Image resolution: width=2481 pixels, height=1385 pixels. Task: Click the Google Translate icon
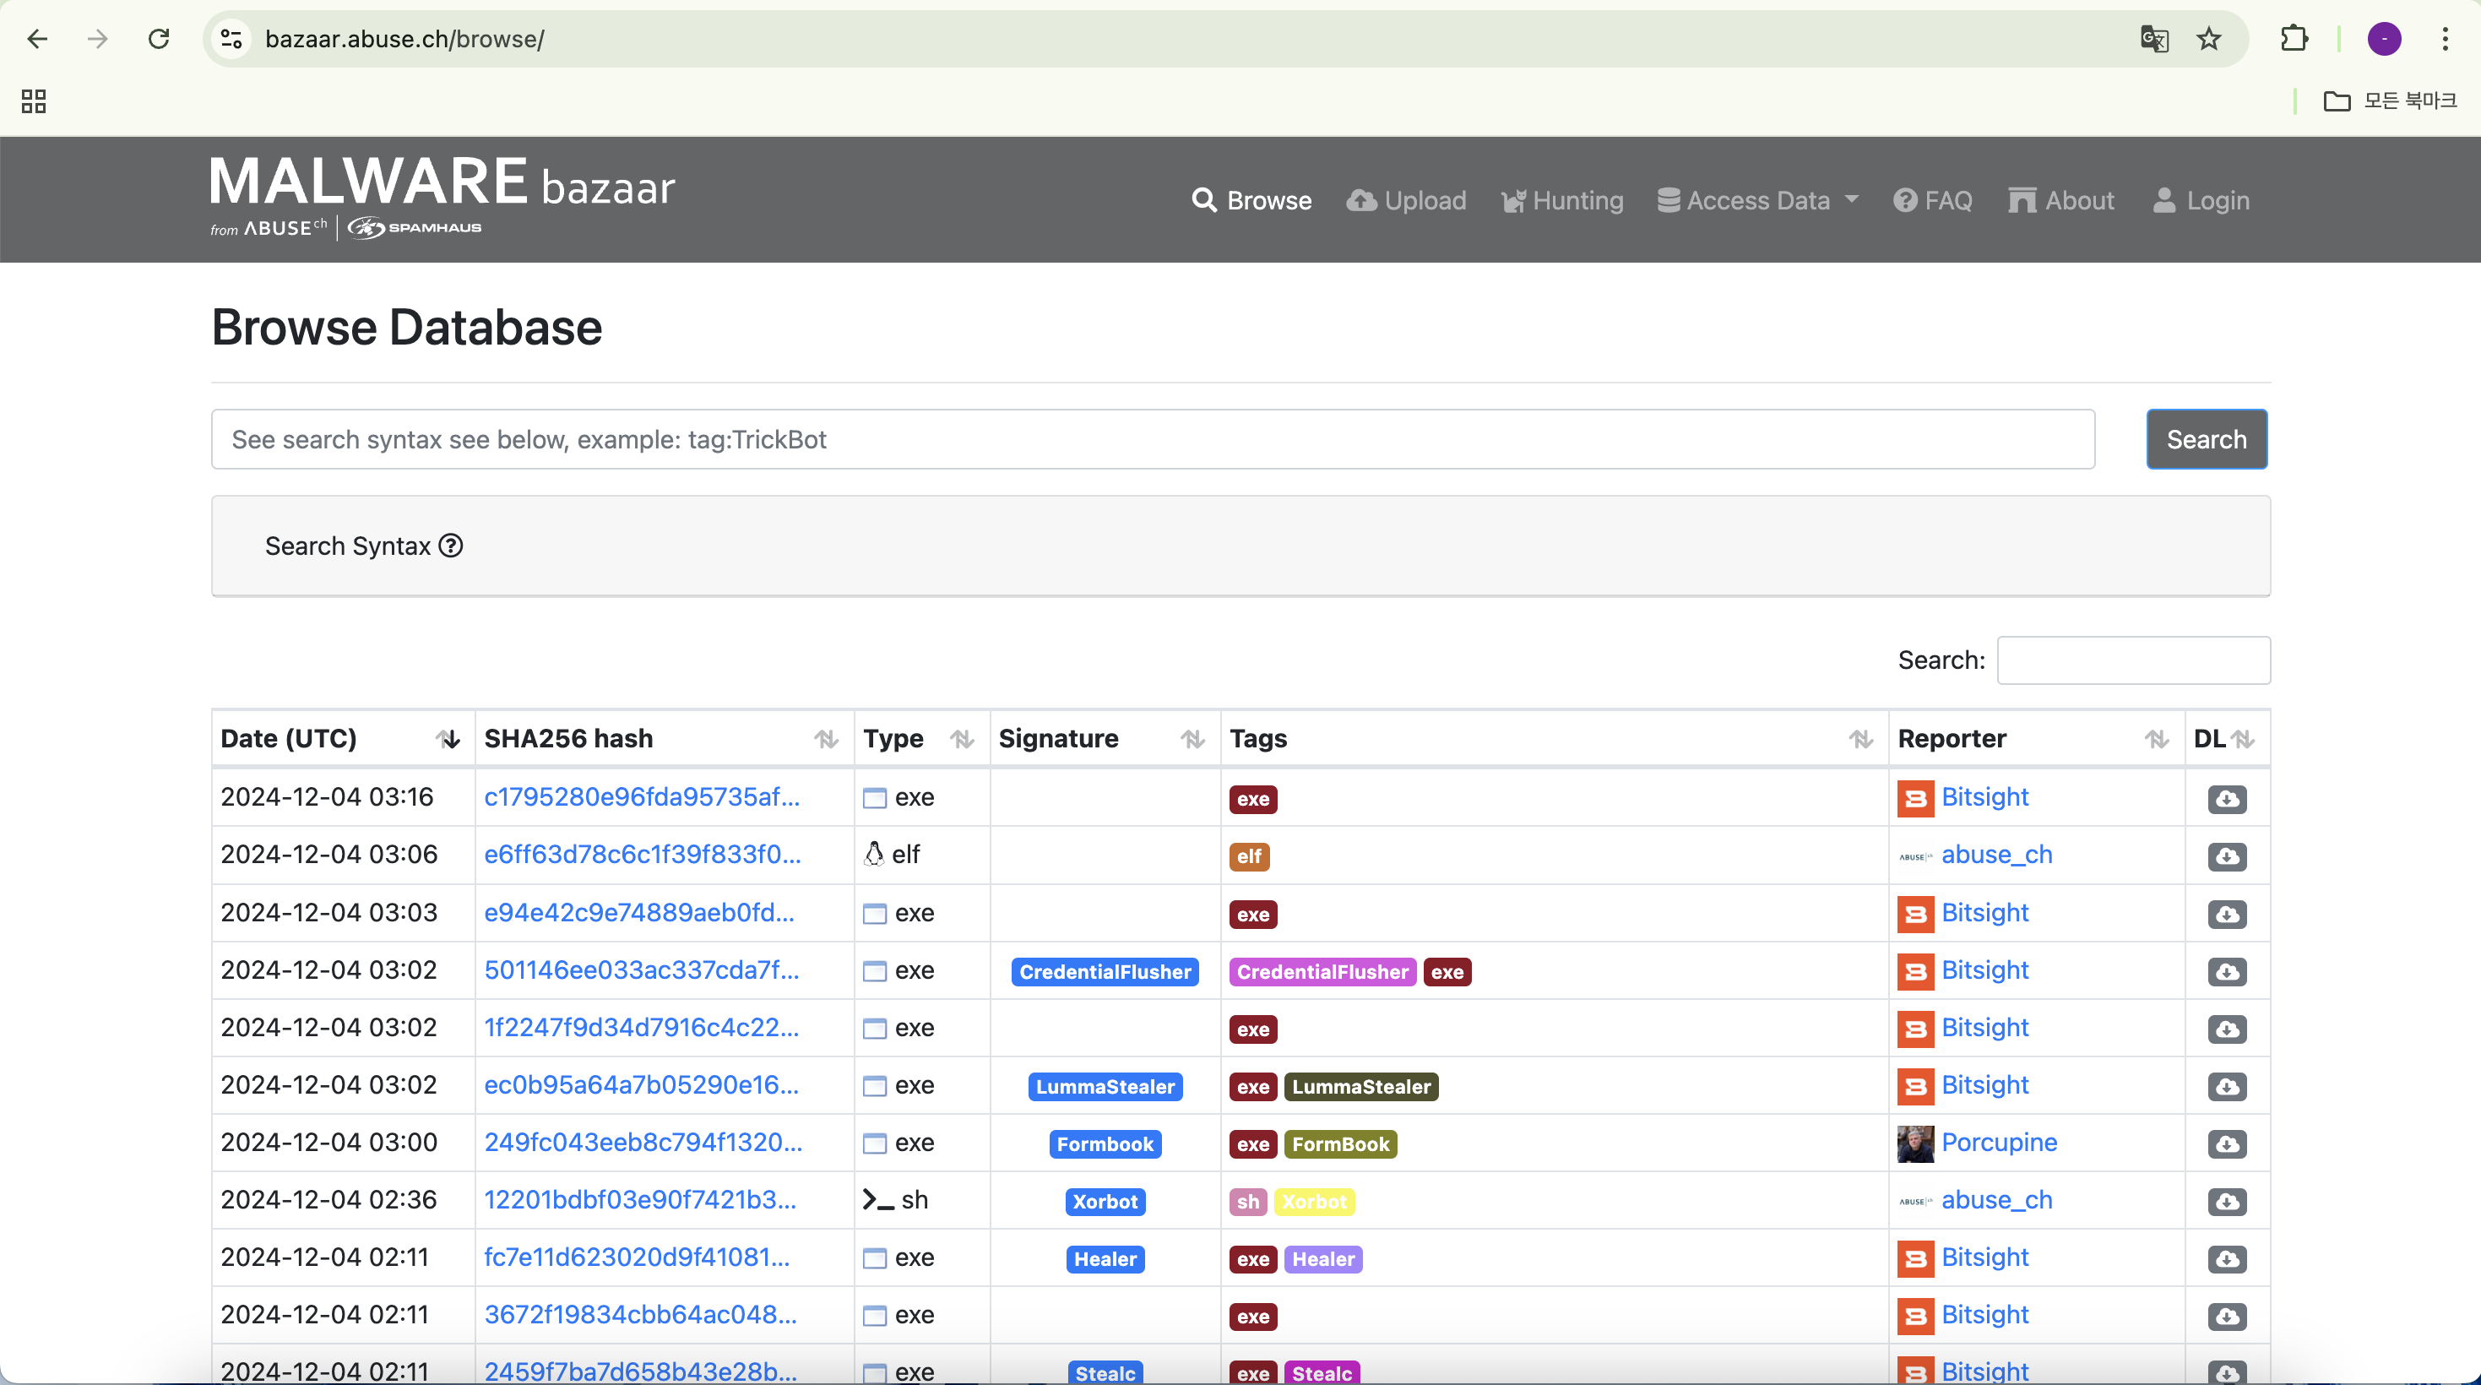click(x=2153, y=40)
